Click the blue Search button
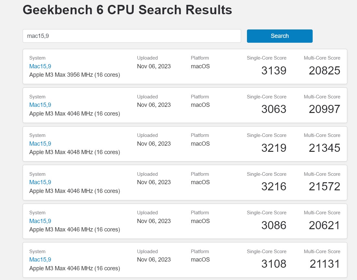357x280 pixels. (280, 36)
